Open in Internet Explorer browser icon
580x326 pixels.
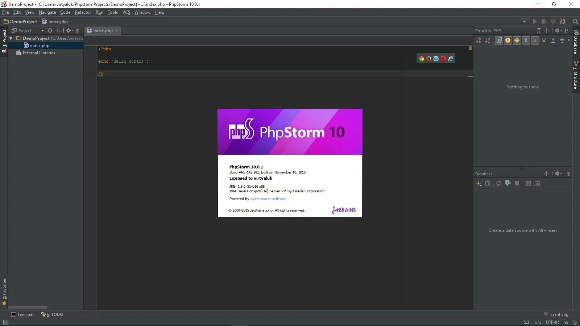click(451, 59)
